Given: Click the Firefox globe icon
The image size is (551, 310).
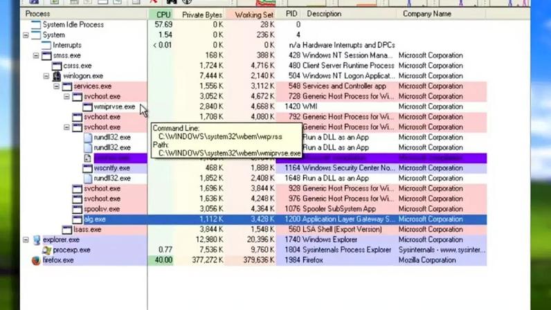Looking at the screenshot, I should coord(36,260).
